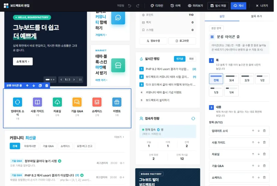Image resolution: width=277 pixels, height=186 pixels.
Task: Open the 디자인 design menu
Action: point(157,6)
